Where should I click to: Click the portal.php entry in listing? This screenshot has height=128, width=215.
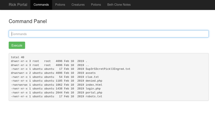(x=94, y=92)
